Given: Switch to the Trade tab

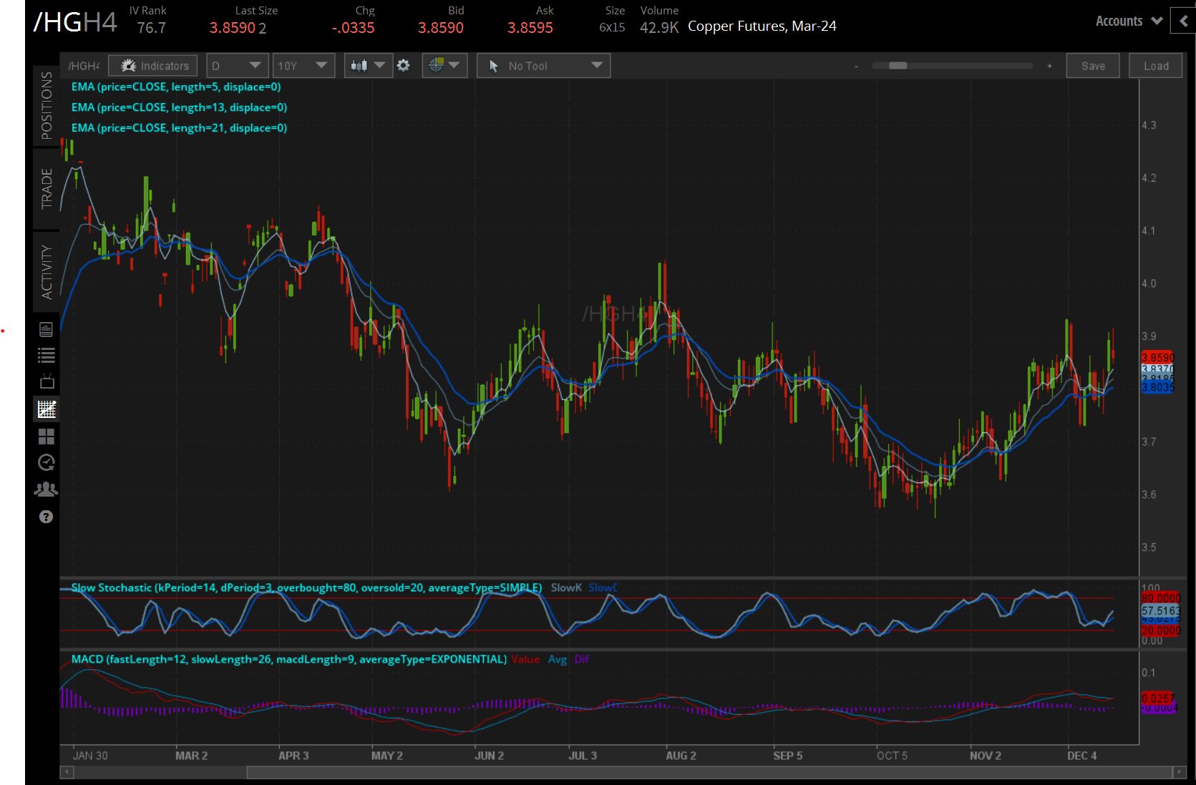Looking at the screenshot, I should (47, 189).
